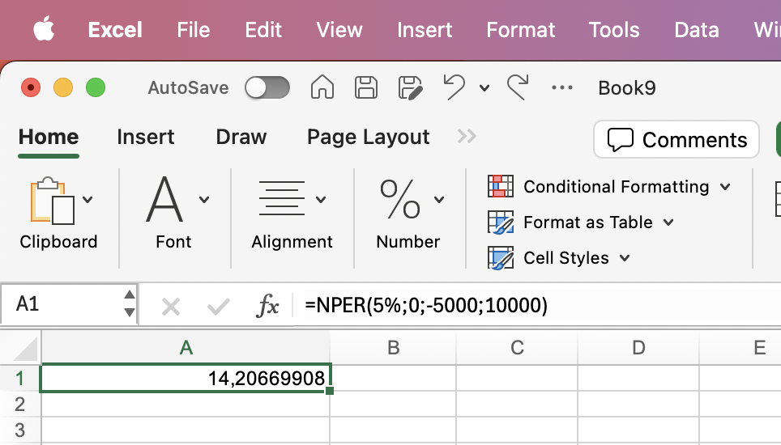
Task: Select column B header
Action: coord(393,347)
